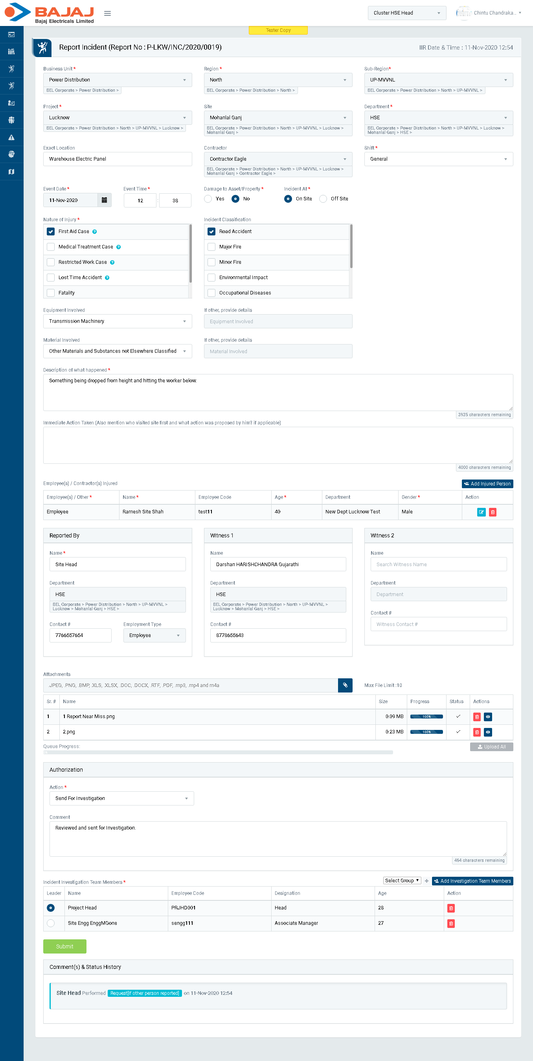533x1061 pixels.
Task: Click the green Submit button
Action: tap(64, 946)
